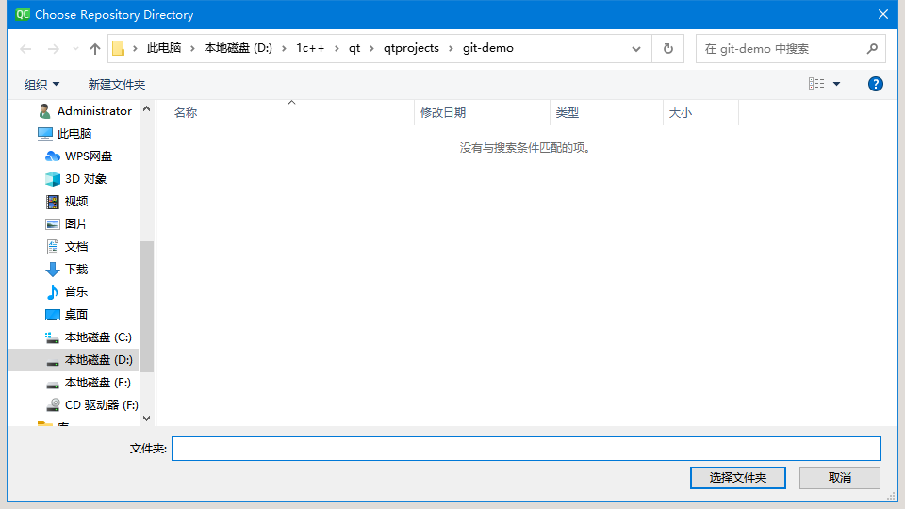Open 图片 folder in sidebar
905x509 pixels.
pos(75,224)
